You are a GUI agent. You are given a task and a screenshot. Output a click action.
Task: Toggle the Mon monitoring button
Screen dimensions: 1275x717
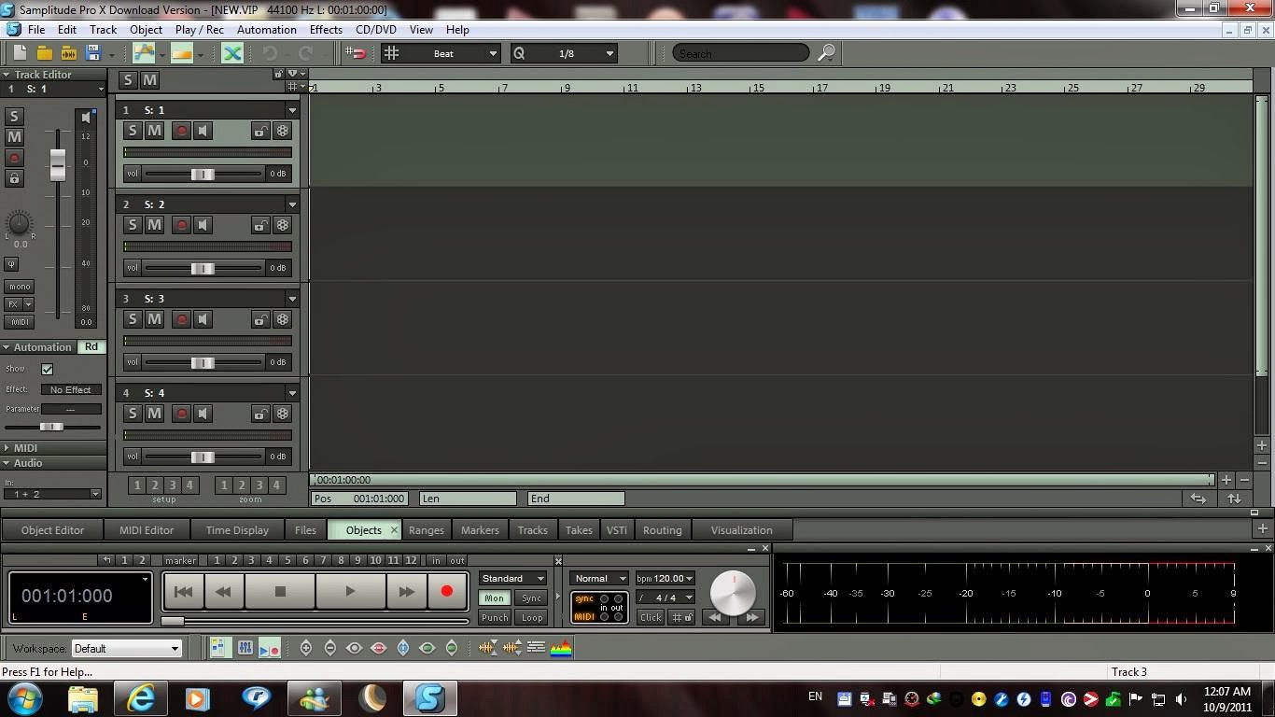pos(494,598)
